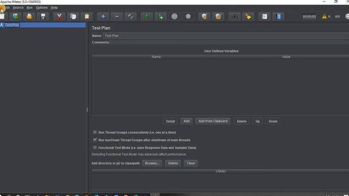Click the Copy toolbar icon

coord(73,16)
